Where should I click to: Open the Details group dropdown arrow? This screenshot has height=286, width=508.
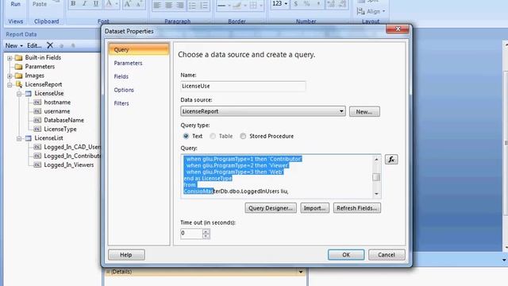click(x=300, y=272)
